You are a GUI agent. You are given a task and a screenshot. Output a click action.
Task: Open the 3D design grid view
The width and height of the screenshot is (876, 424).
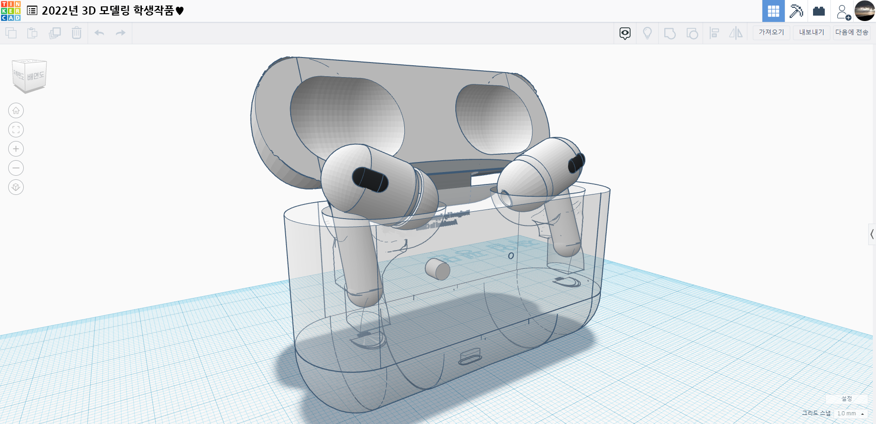[773, 11]
